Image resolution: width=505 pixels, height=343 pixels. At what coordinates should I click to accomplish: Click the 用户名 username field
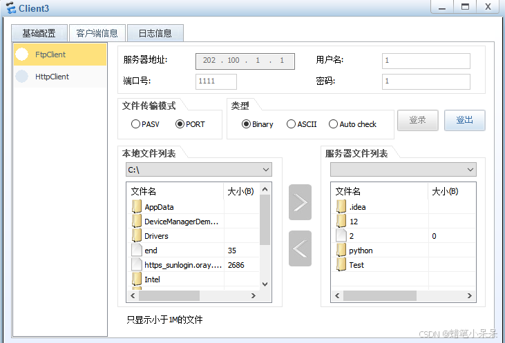pos(426,61)
